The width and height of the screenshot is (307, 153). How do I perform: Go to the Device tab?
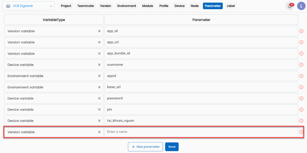click(179, 6)
